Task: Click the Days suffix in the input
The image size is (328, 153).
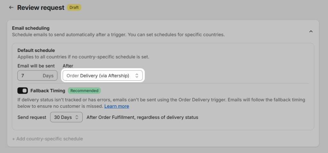Action: tap(48, 76)
